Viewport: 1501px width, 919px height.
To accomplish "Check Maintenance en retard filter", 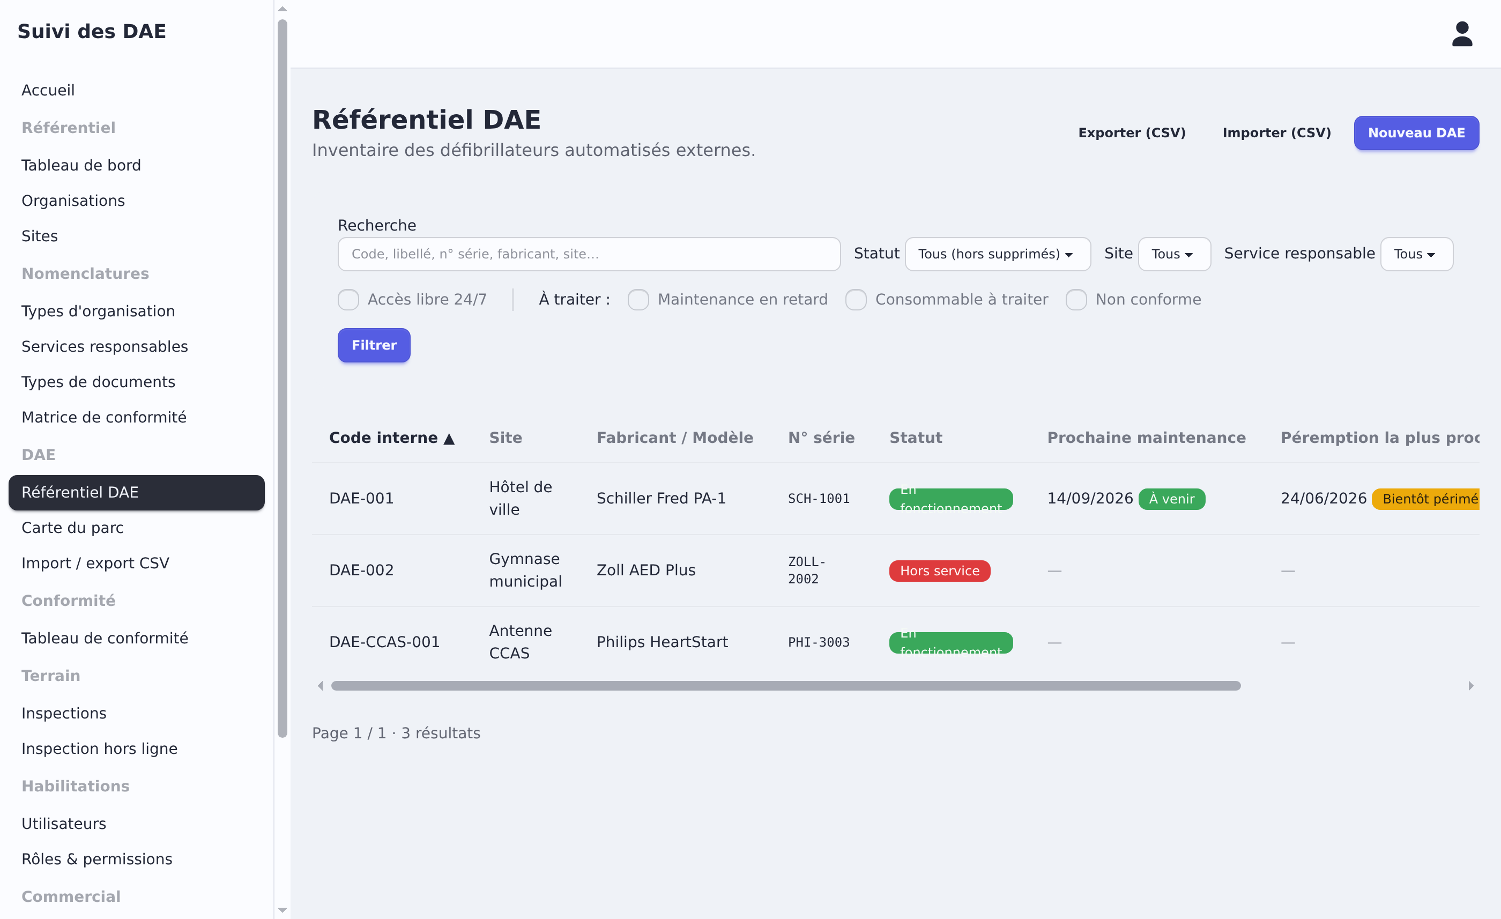I will tap(638, 299).
